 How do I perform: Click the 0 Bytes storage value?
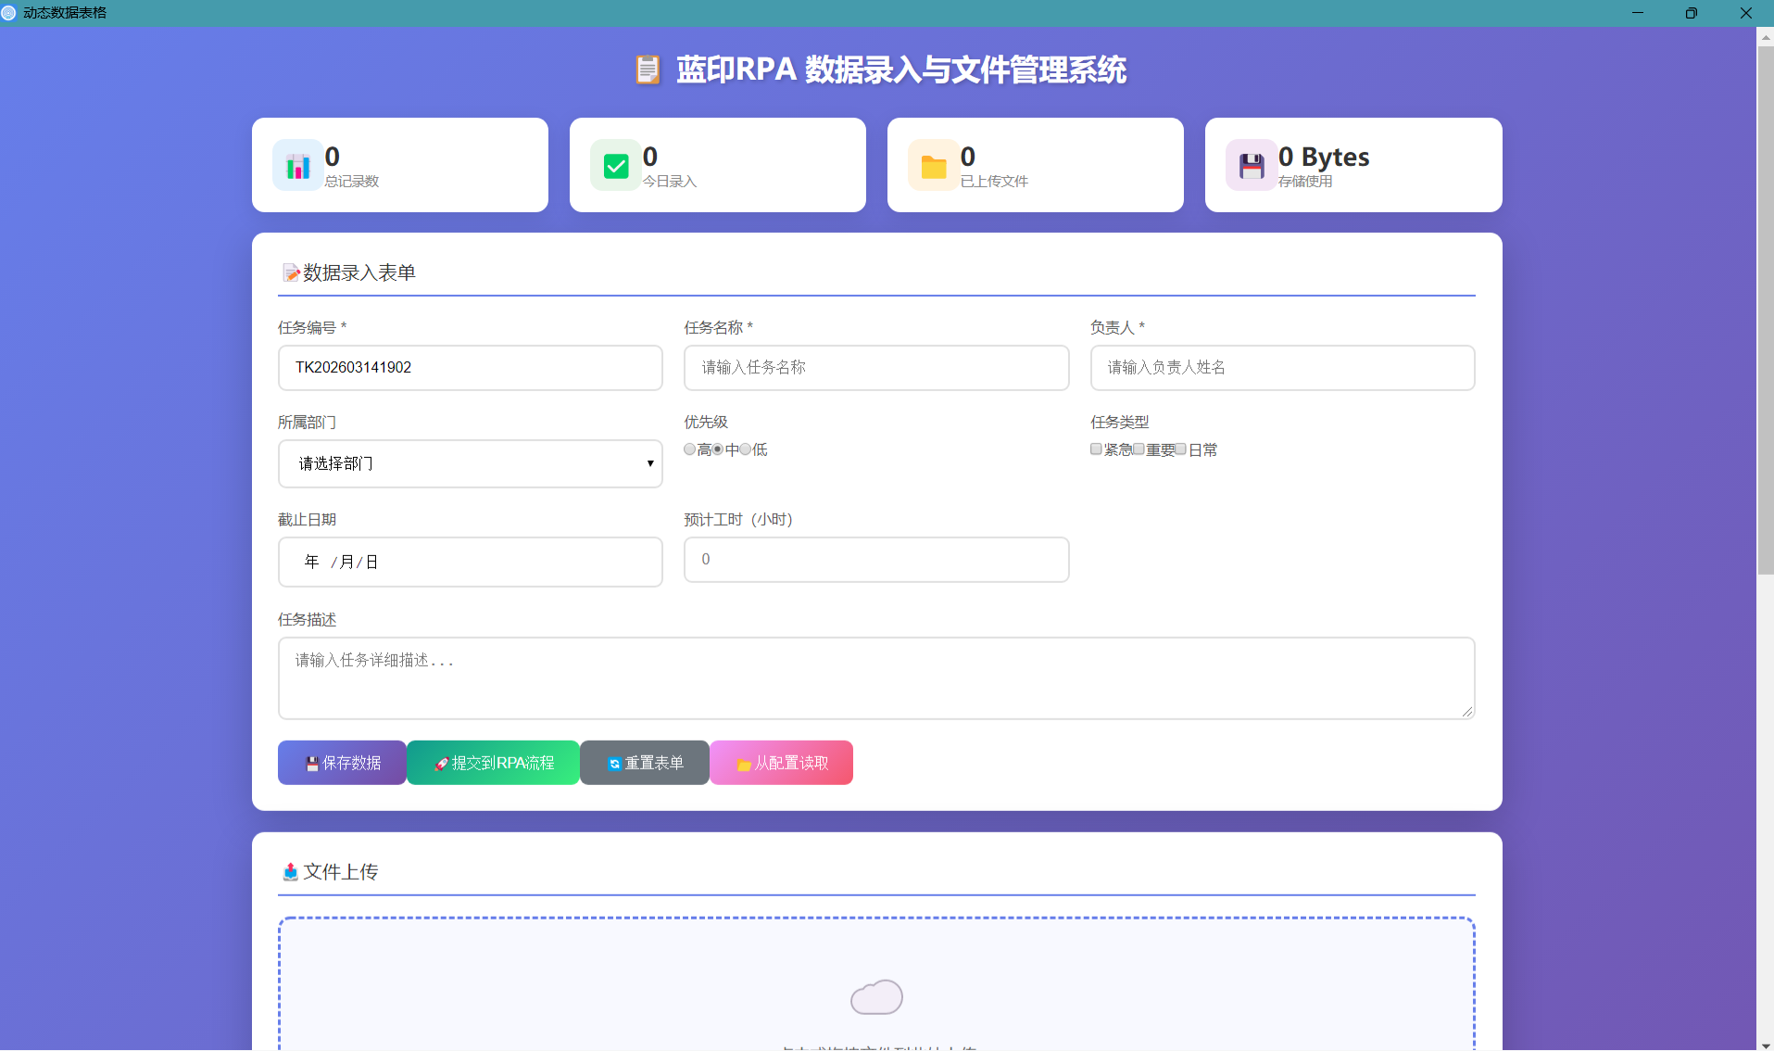(x=1324, y=157)
